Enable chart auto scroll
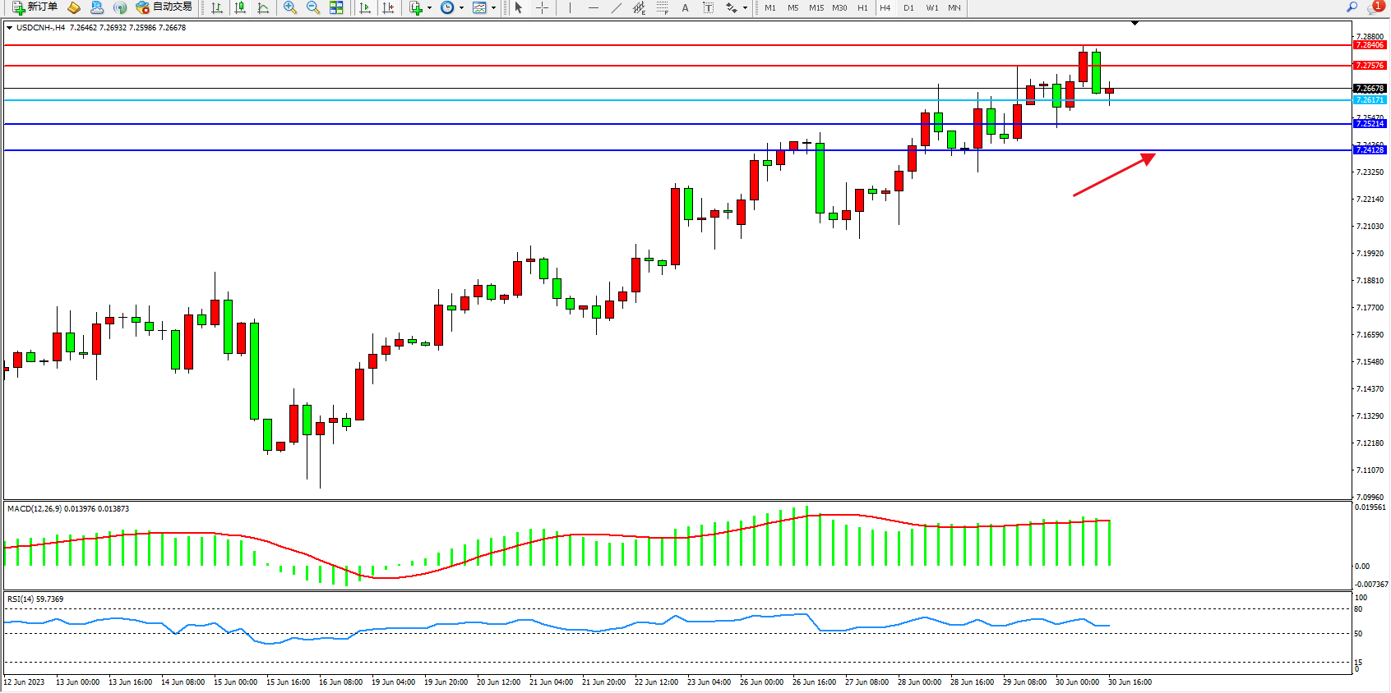This screenshot has width=1391, height=693. click(x=365, y=7)
